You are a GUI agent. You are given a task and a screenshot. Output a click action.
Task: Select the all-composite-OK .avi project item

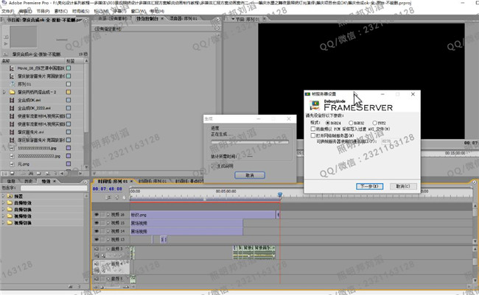coord(29,100)
